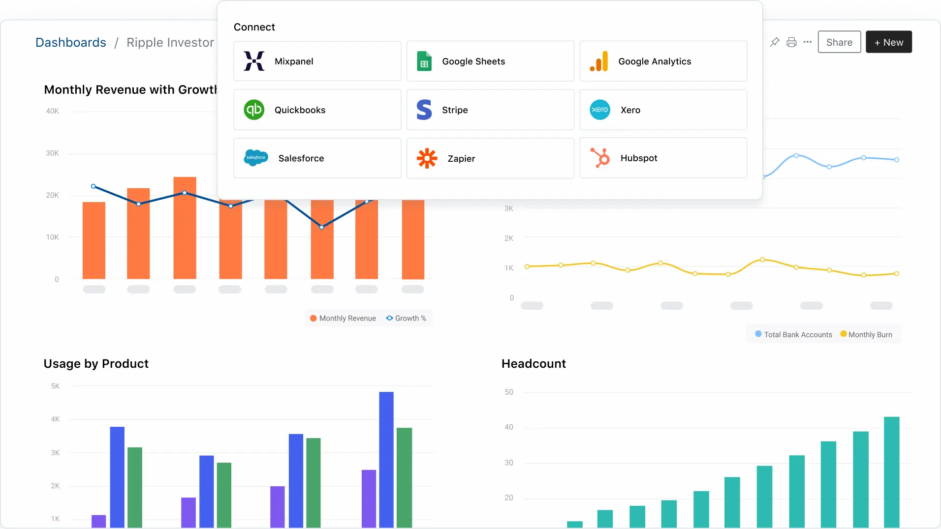
Task: Click the + New button
Action: (x=888, y=42)
